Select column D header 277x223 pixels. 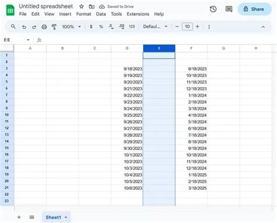click(127, 48)
